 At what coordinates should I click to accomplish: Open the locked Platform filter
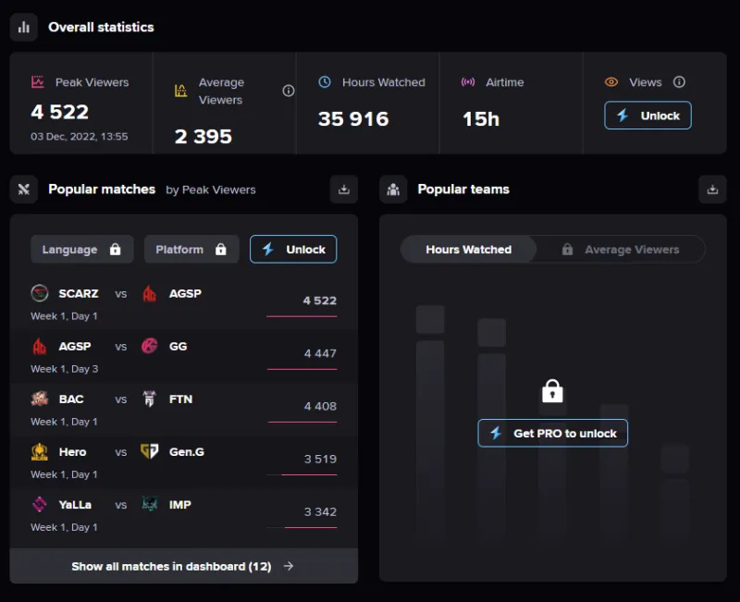(x=191, y=250)
